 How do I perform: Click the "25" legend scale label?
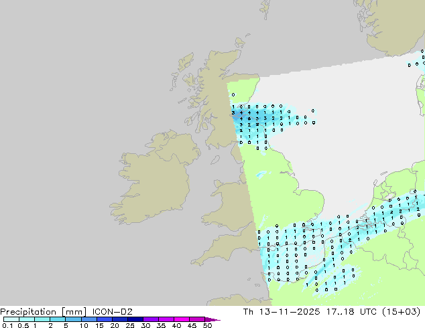pos(130,325)
